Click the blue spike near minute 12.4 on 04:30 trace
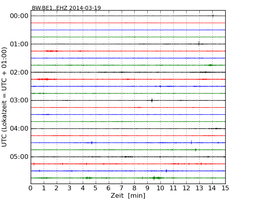The image size is (256, 204). pyautogui.click(x=191, y=142)
